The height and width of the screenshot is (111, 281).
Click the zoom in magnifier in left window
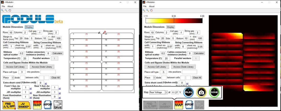click(2, 10)
